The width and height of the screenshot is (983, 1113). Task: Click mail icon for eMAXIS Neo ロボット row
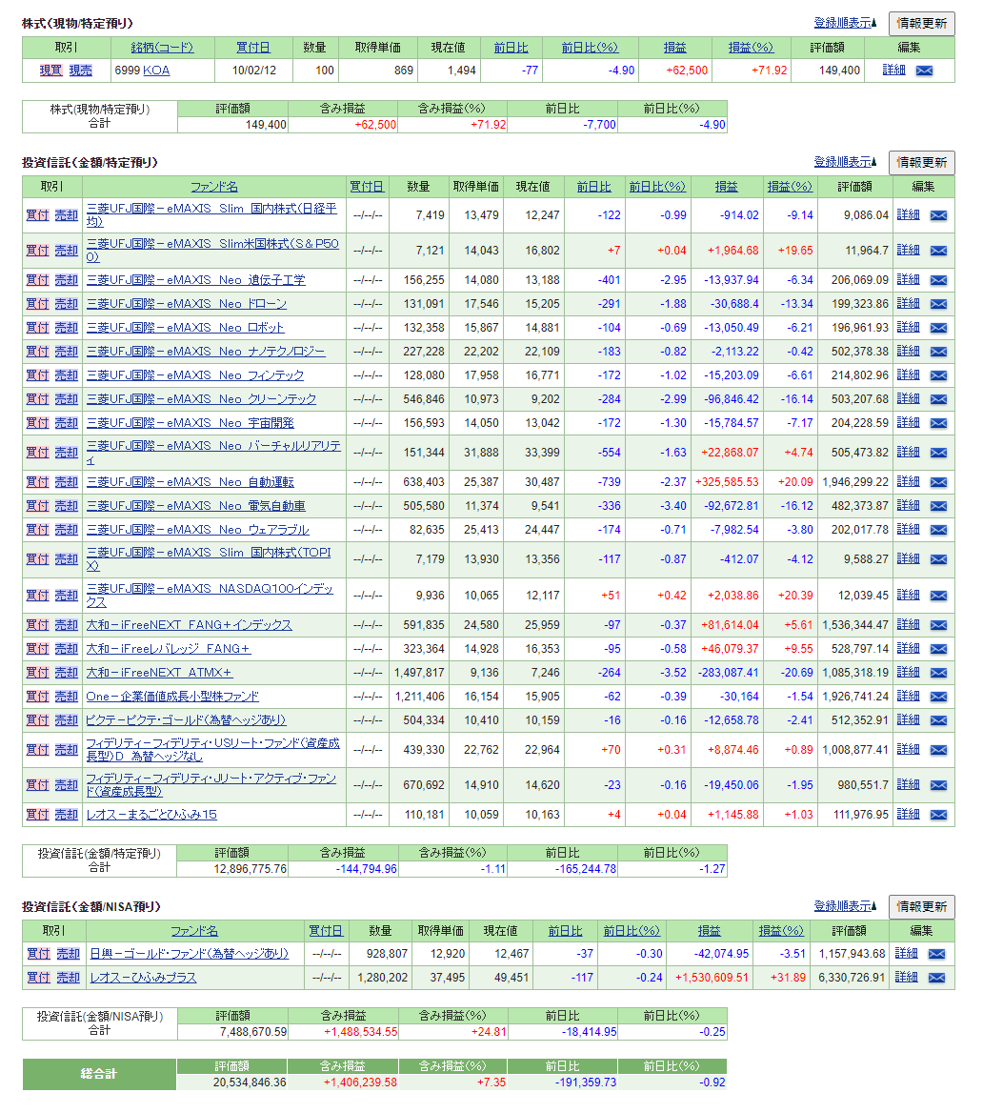click(x=938, y=328)
